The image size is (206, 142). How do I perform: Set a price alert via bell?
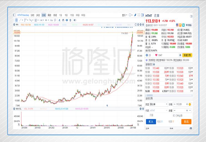180,55
